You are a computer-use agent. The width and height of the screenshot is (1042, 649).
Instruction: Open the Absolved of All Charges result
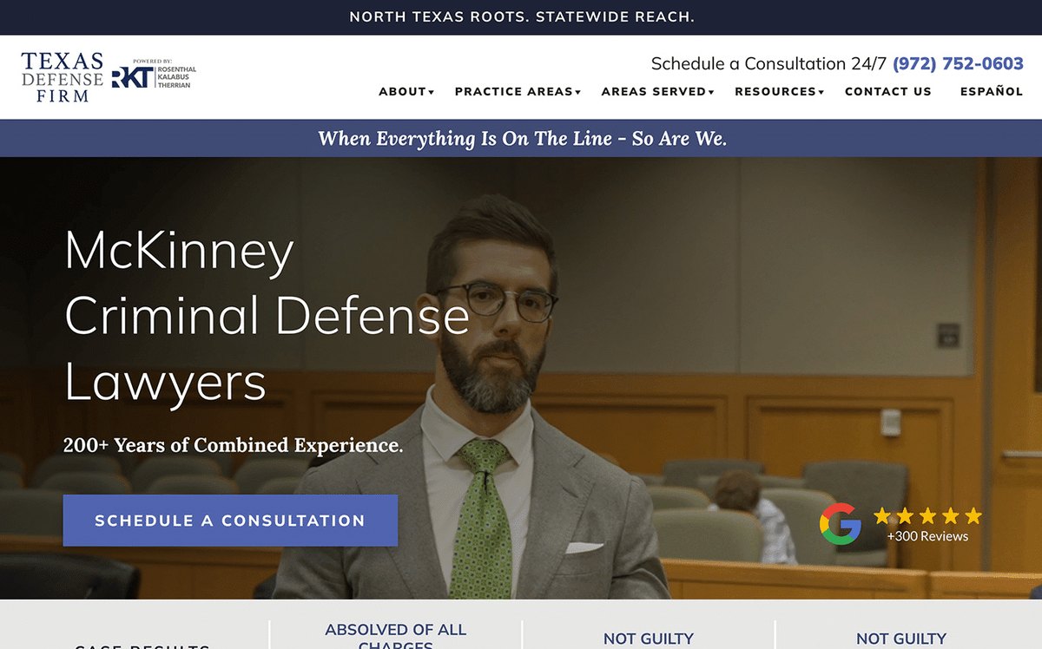pos(395,636)
